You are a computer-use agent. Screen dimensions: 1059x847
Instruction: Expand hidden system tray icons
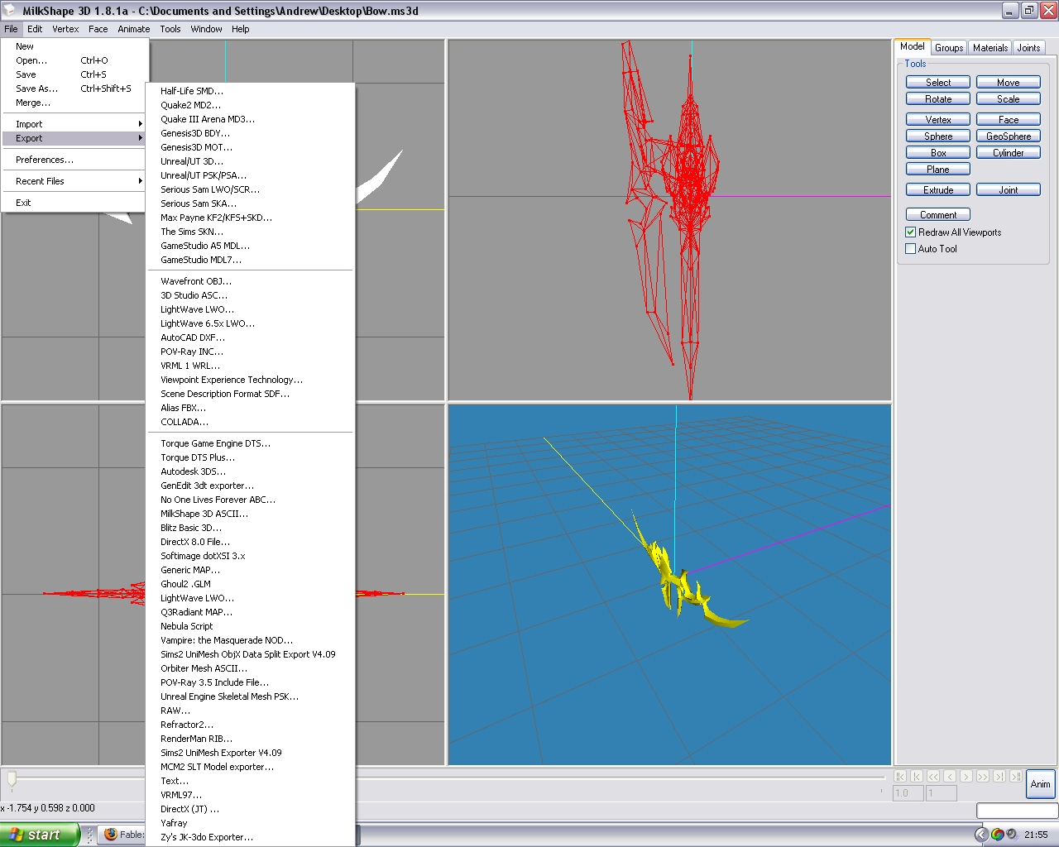tap(982, 835)
